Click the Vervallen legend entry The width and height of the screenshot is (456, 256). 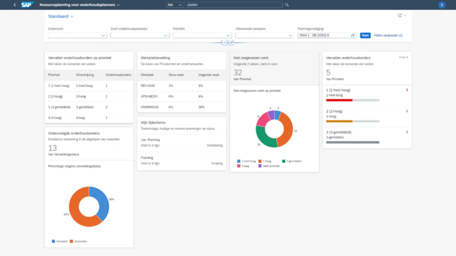[x=60, y=241]
